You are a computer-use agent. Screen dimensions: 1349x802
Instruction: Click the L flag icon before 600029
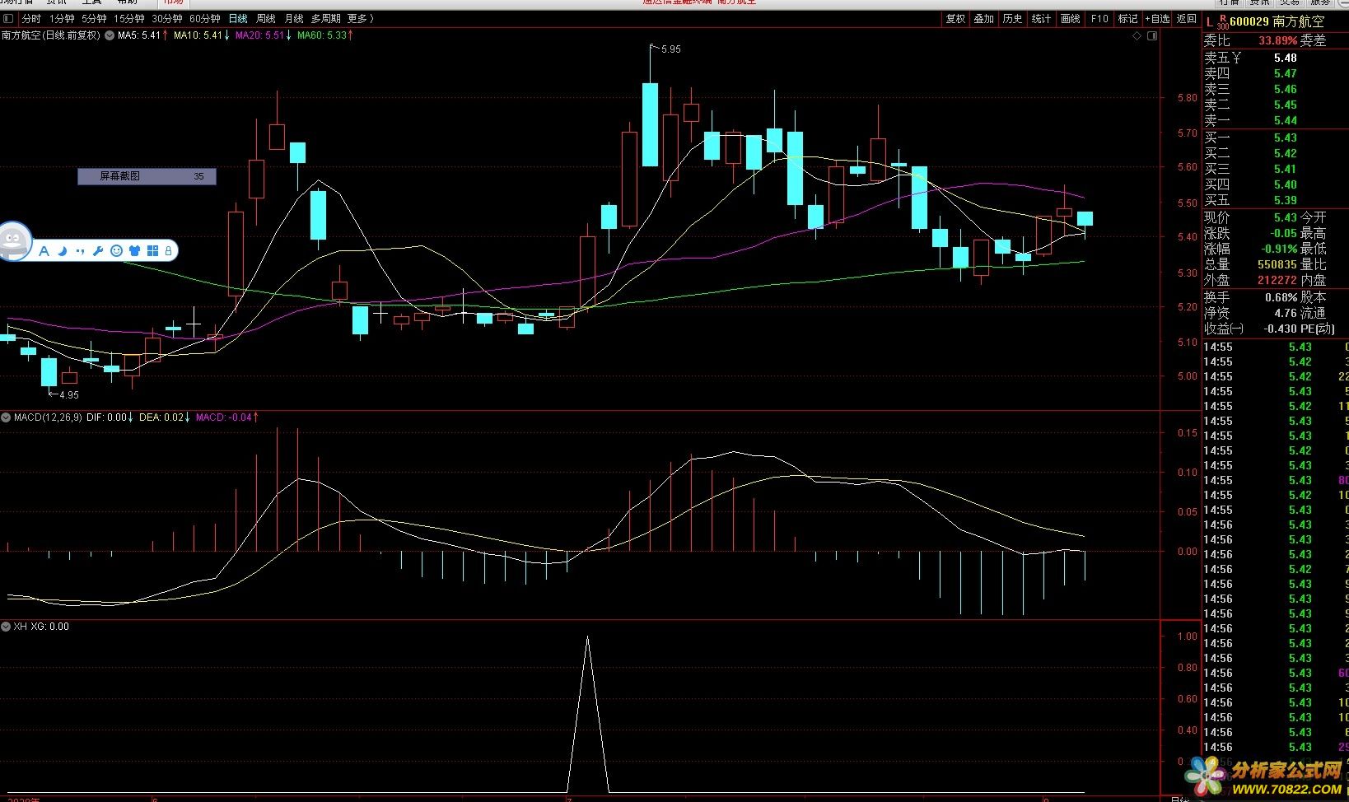[x=1209, y=21]
